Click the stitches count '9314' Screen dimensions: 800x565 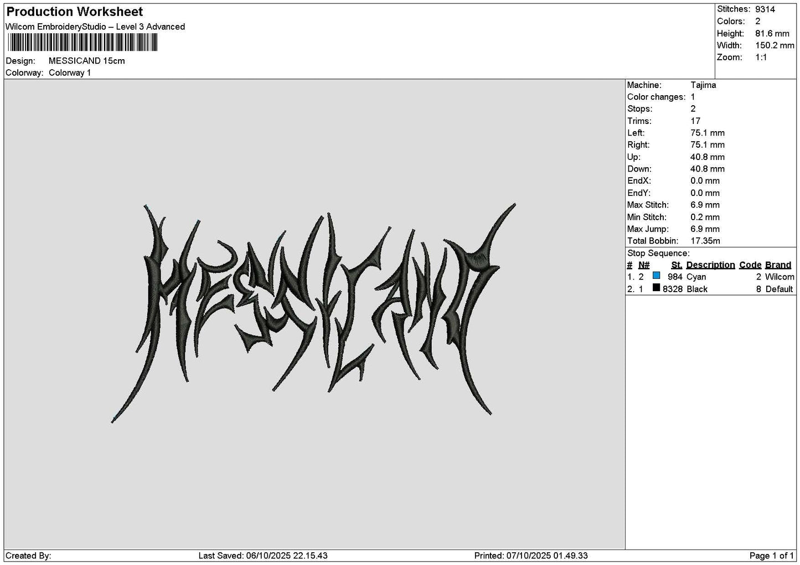tap(765, 9)
